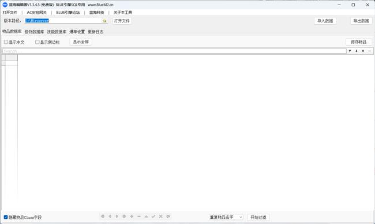Maximize the editor window
This screenshot has width=375, height=224.
(353, 5)
